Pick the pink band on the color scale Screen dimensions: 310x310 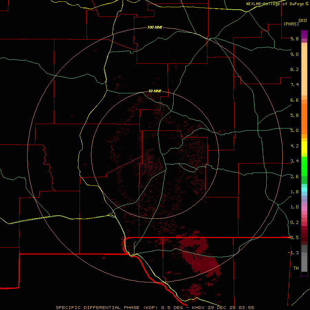point(304,209)
